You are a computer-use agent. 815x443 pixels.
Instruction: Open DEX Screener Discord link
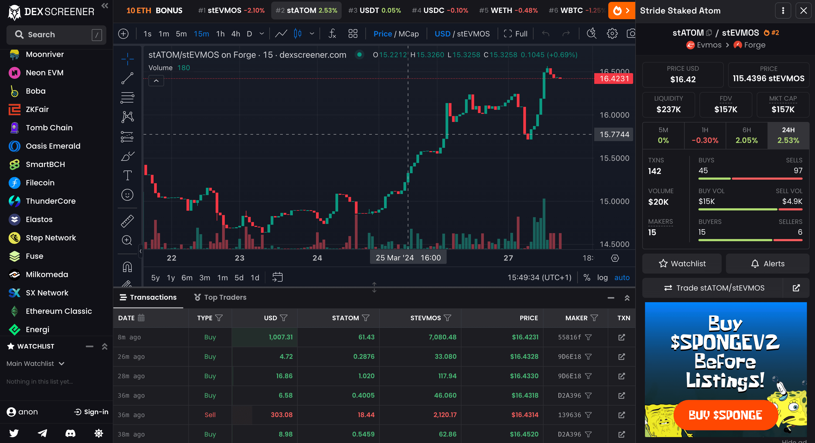pos(70,433)
